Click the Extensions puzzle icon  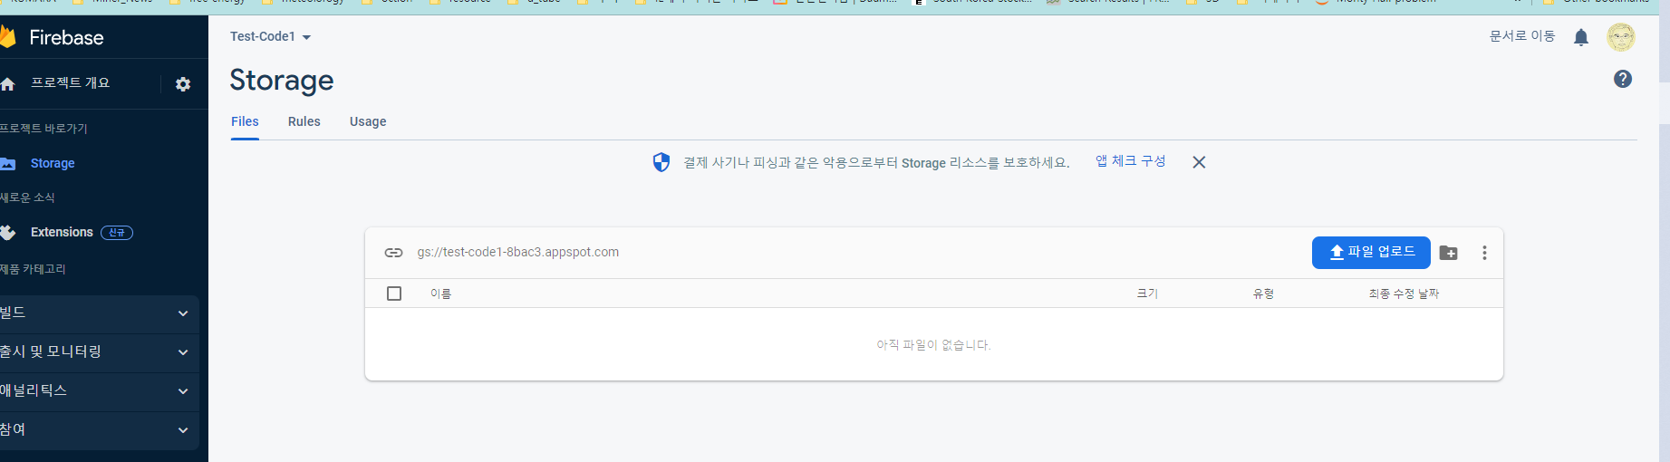click(8, 233)
